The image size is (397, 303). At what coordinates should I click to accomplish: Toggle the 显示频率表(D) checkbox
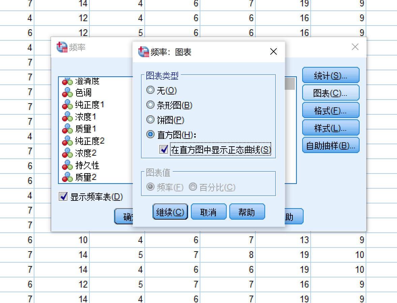click(63, 196)
